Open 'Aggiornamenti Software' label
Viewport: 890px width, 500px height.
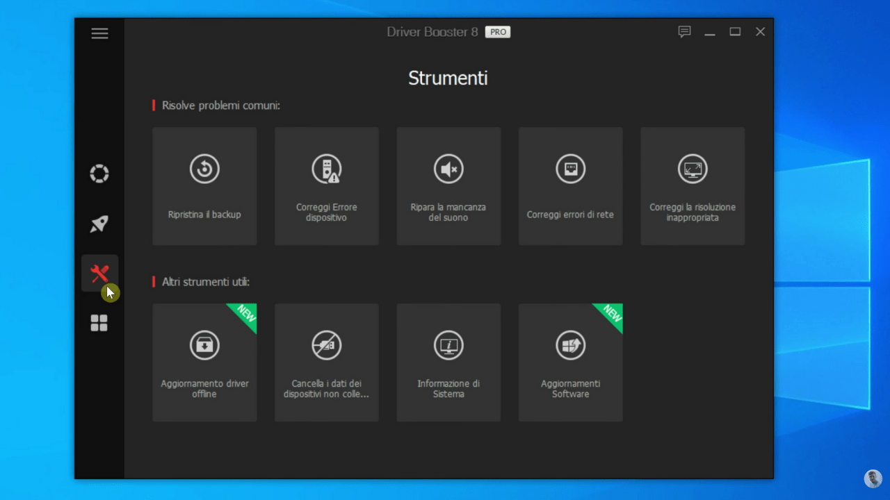(571, 389)
